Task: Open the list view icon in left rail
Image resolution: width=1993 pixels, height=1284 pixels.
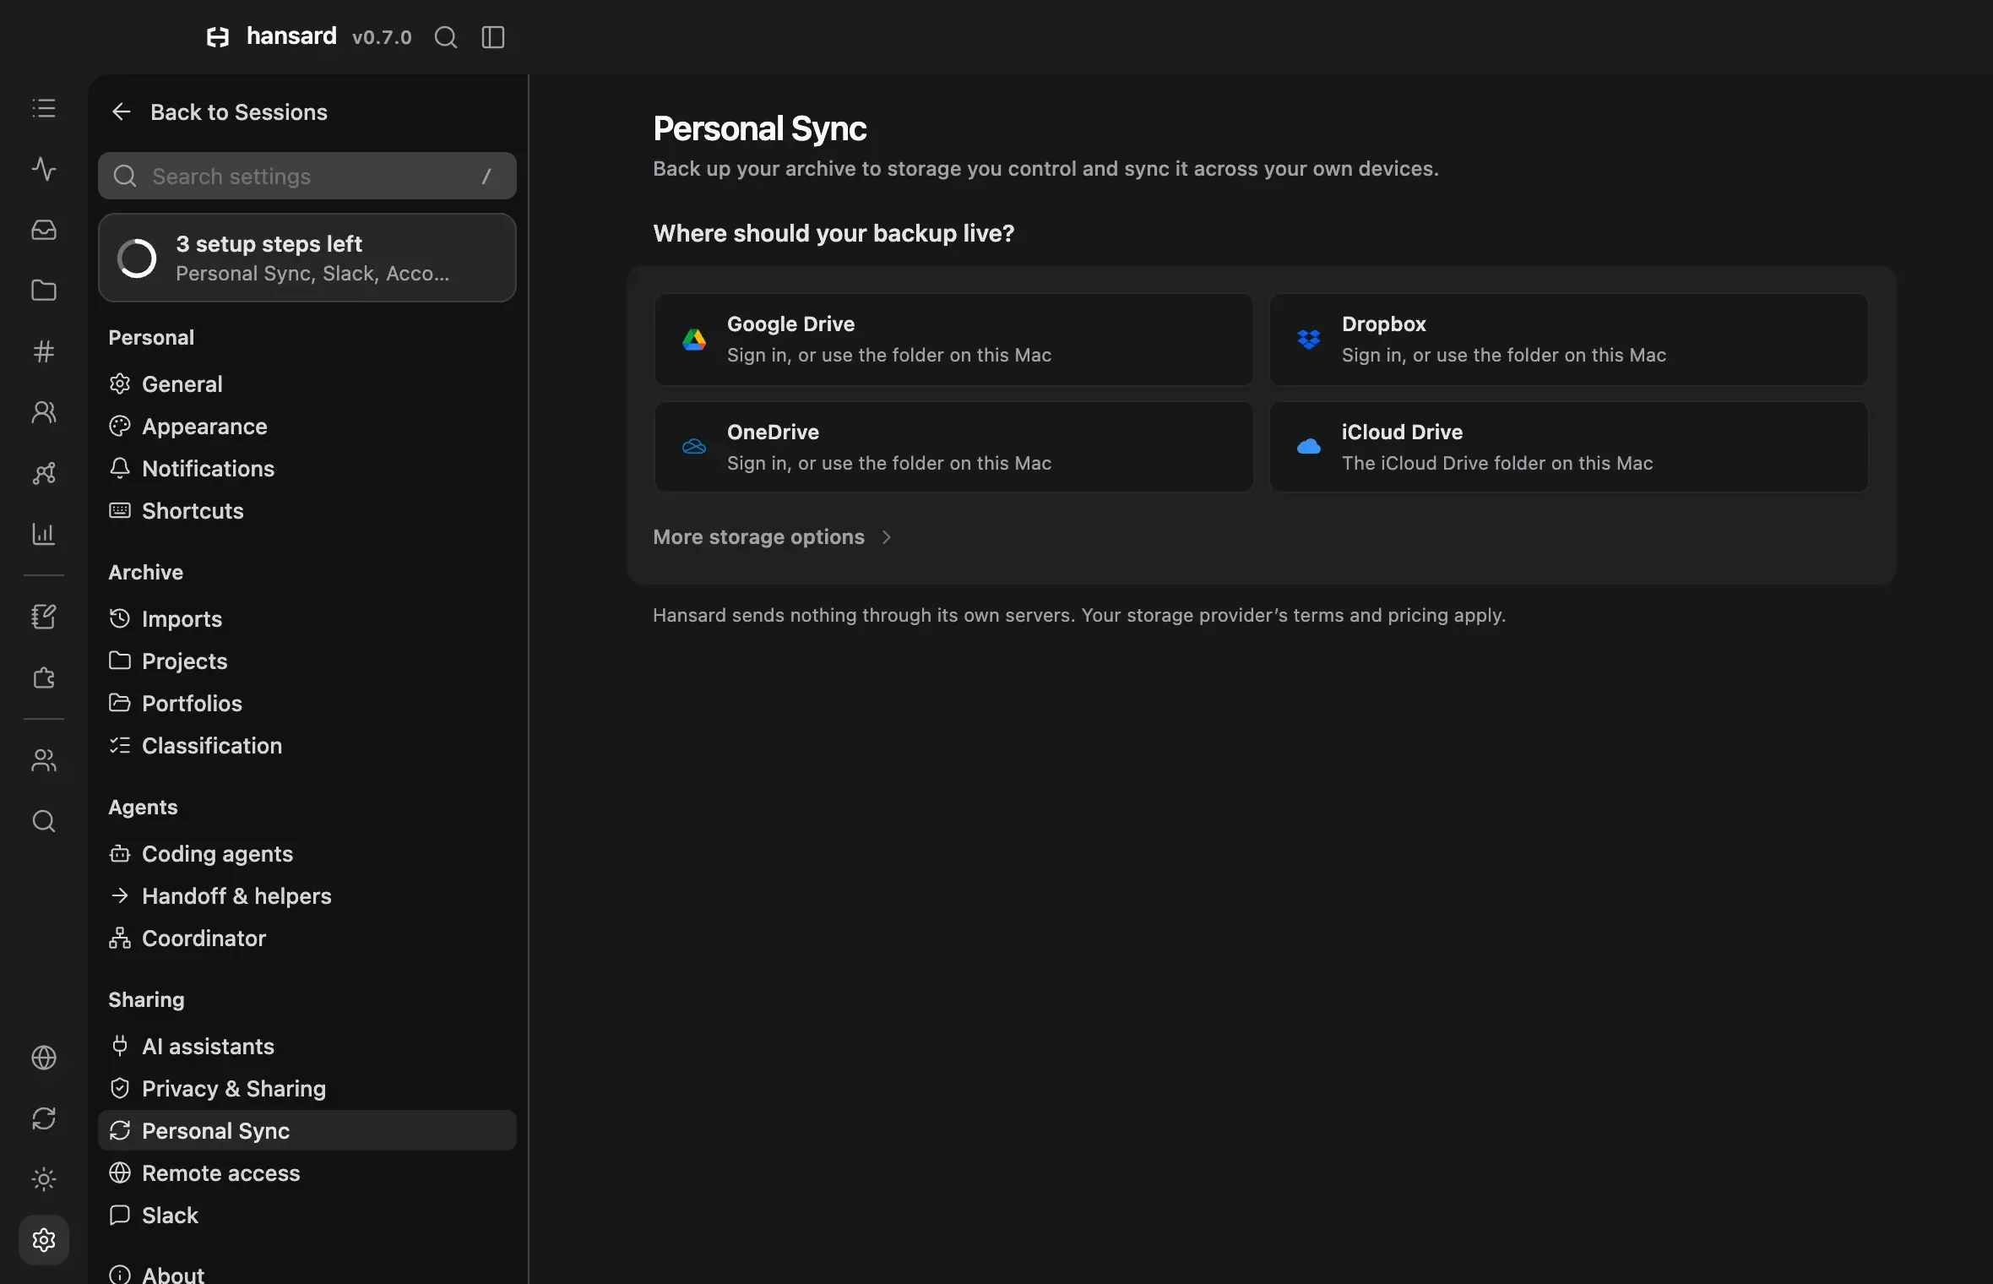Action: point(44,108)
